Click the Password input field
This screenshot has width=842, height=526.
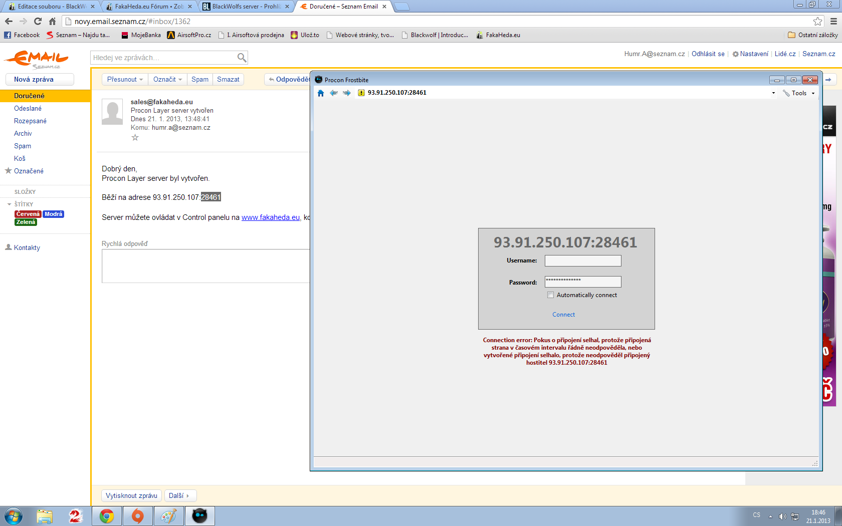click(x=583, y=282)
